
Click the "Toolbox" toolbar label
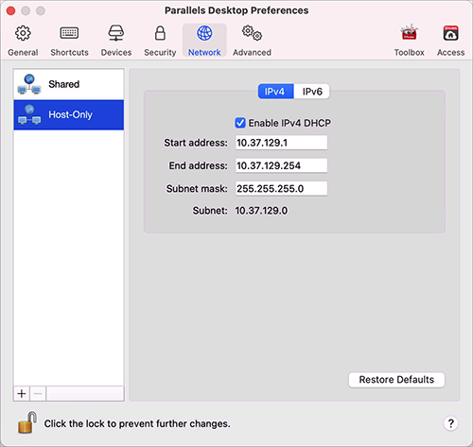(x=410, y=52)
